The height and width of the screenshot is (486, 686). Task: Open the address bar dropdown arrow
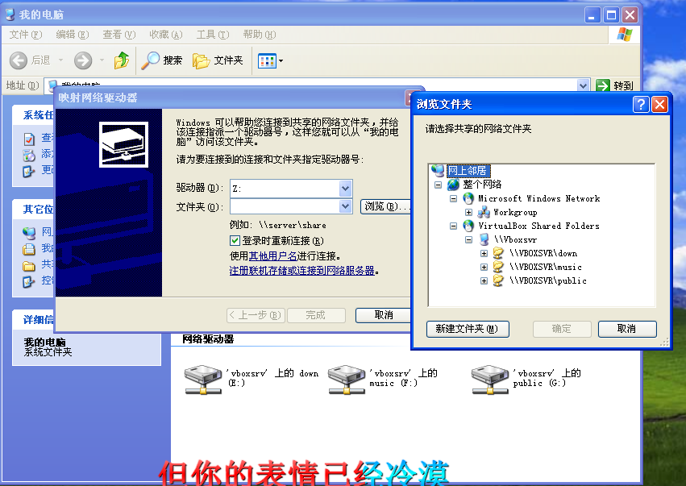pyautogui.click(x=583, y=85)
